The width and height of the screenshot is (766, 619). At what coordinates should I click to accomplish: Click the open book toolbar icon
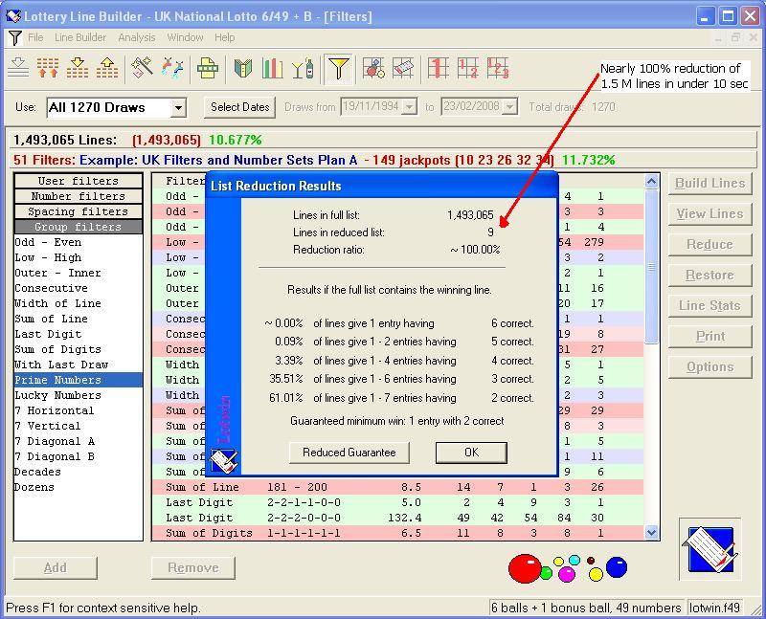point(243,68)
